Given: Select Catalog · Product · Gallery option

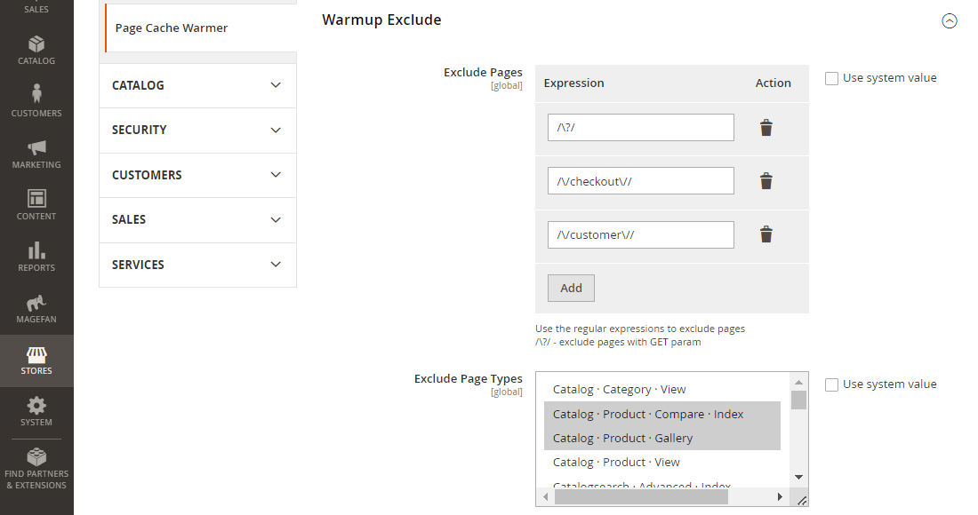Looking at the screenshot, I should (662, 439).
